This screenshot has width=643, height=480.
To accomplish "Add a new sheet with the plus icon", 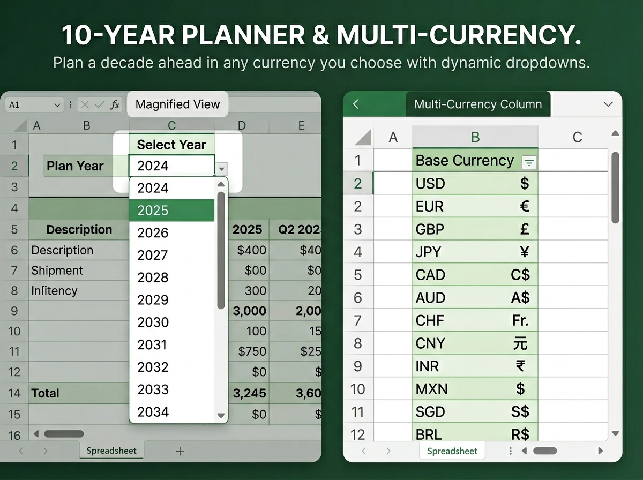I will click(x=180, y=452).
